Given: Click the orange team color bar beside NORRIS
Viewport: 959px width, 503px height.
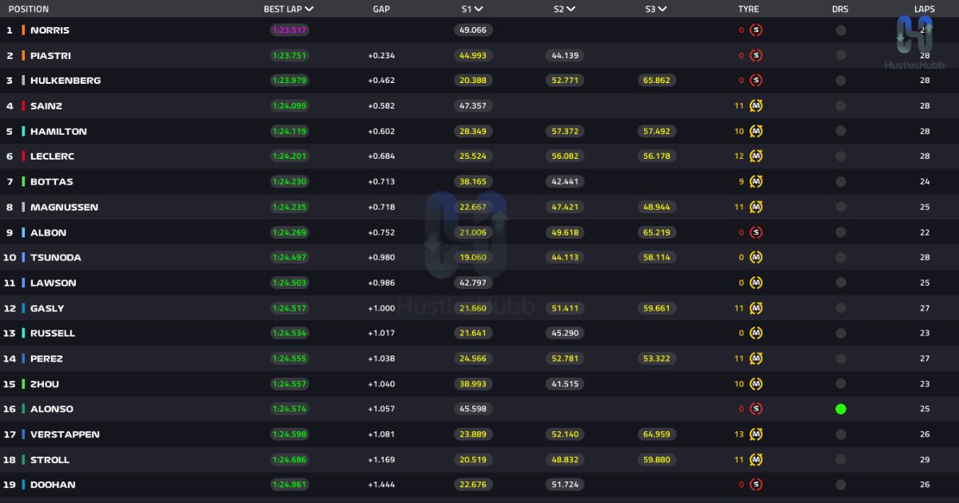Looking at the screenshot, I should 23,30.
